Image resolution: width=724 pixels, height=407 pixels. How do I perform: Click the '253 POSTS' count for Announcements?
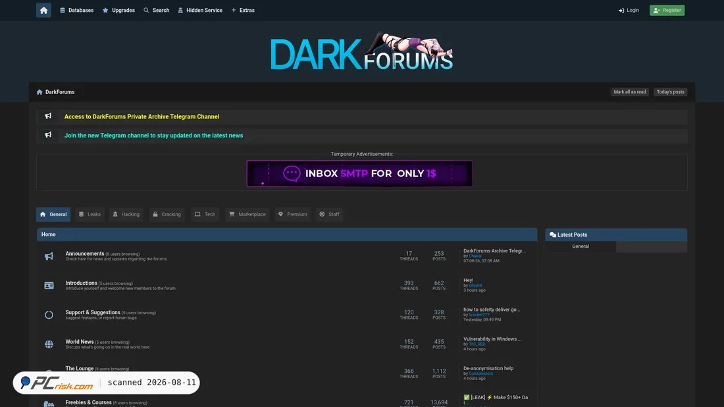pos(438,256)
